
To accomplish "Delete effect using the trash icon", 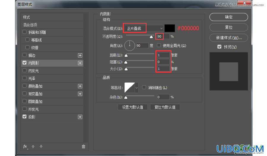I will [x=83, y=147].
